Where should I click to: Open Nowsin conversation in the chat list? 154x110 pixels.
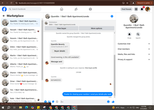(21, 40)
